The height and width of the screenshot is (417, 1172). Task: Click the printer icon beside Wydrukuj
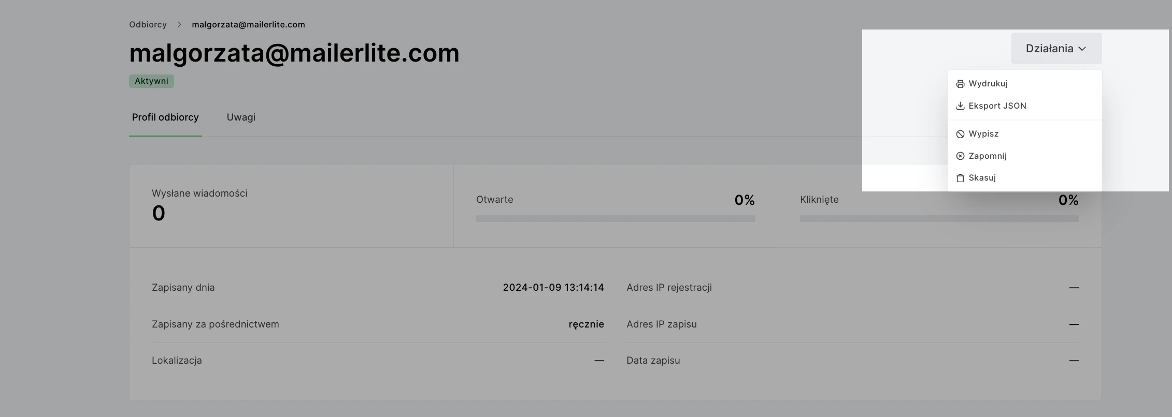pos(960,84)
